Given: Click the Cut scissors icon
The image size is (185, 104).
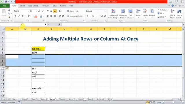Looking at the screenshot, I should (9, 10).
